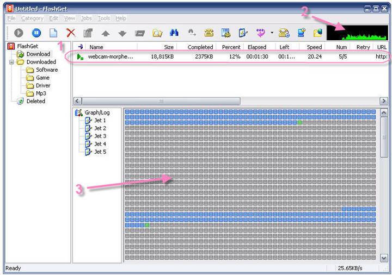Click the green running status icon of webcam-morphe job
Screen dimensions: 392x275
tap(80, 57)
